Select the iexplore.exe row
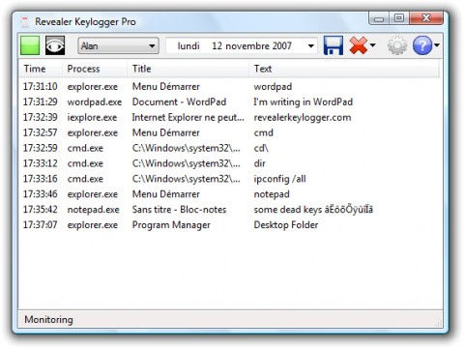Screen dimensions: 464x348 (x=230, y=117)
